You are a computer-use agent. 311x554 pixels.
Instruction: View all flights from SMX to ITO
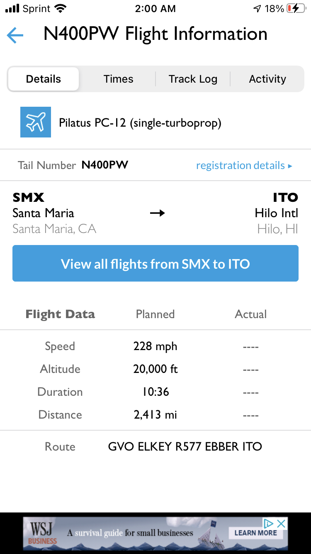tap(155, 264)
